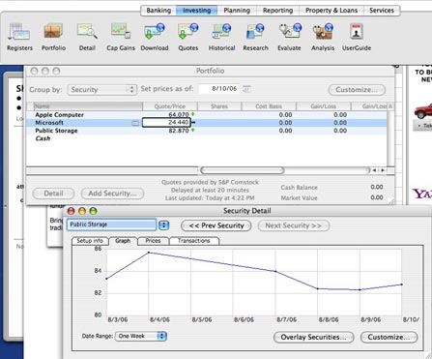Click the graph data point at 8/4/06
The height and width of the screenshot is (359, 432).
click(x=149, y=253)
